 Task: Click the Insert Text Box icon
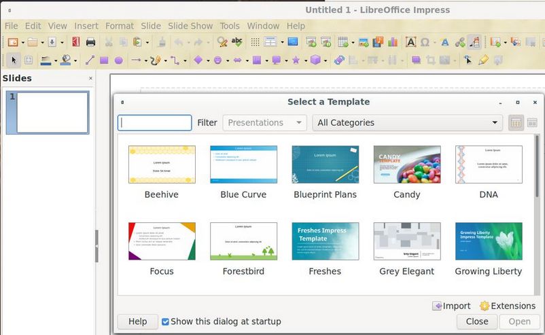click(x=411, y=42)
